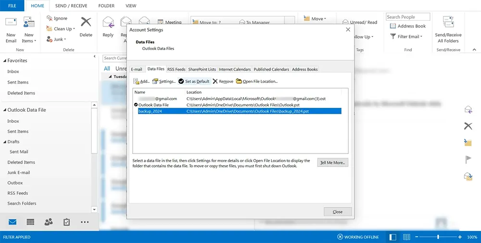Open the Outbox folder
This screenshot has width=481, height=243.
pos(15,182)
